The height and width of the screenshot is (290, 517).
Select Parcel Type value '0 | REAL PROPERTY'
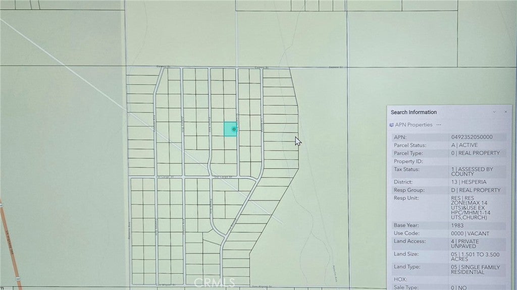(x=476, y=153)
